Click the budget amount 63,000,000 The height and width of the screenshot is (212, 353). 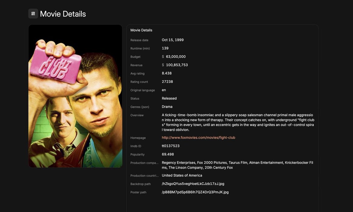pos(176,57)
